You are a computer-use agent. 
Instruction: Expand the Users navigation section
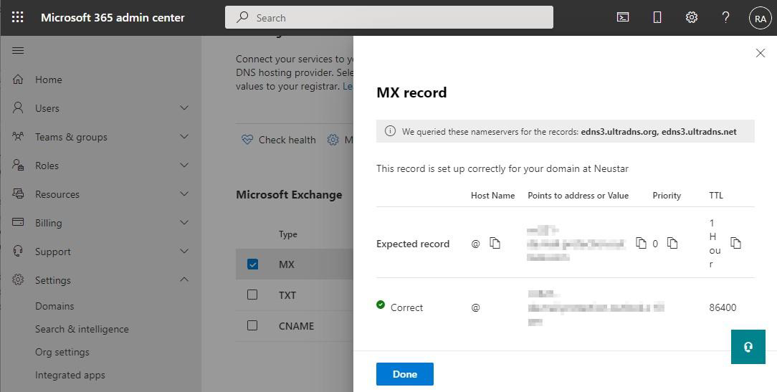(x=184, y=108)
